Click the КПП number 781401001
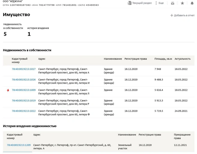The image size is (197, 154). point(69,5)
